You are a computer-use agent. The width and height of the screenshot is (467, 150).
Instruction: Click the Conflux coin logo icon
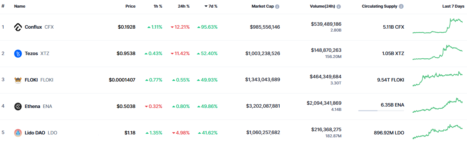pyautogui.click(x=18, y=27)
